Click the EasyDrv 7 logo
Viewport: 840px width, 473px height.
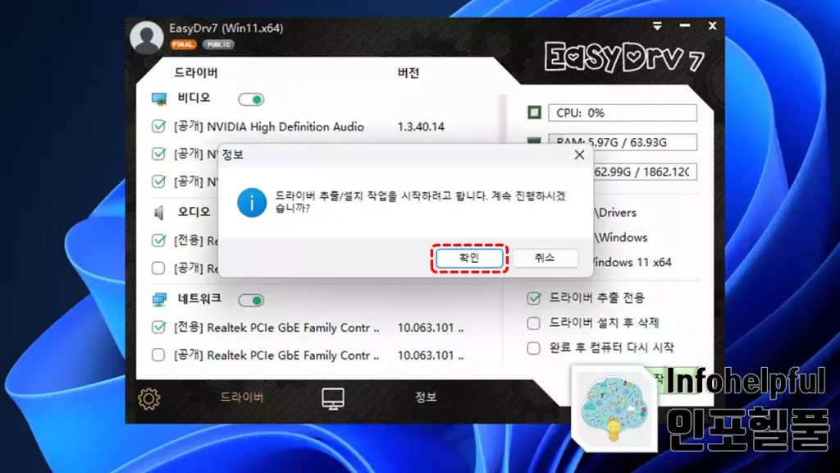624,57
